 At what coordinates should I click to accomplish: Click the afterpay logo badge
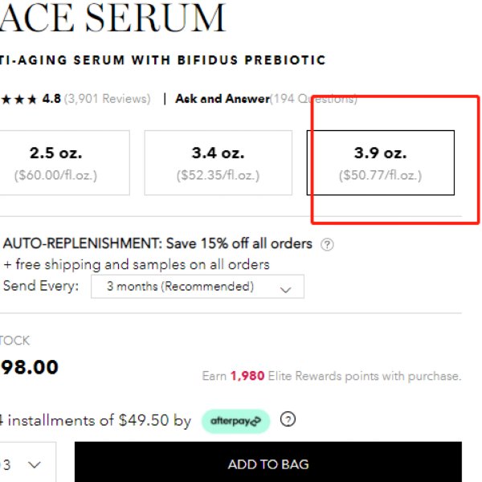pos(235,421)
